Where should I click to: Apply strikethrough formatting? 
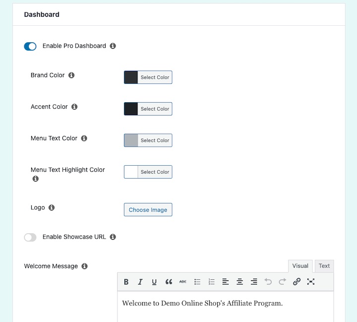point(183,282)
